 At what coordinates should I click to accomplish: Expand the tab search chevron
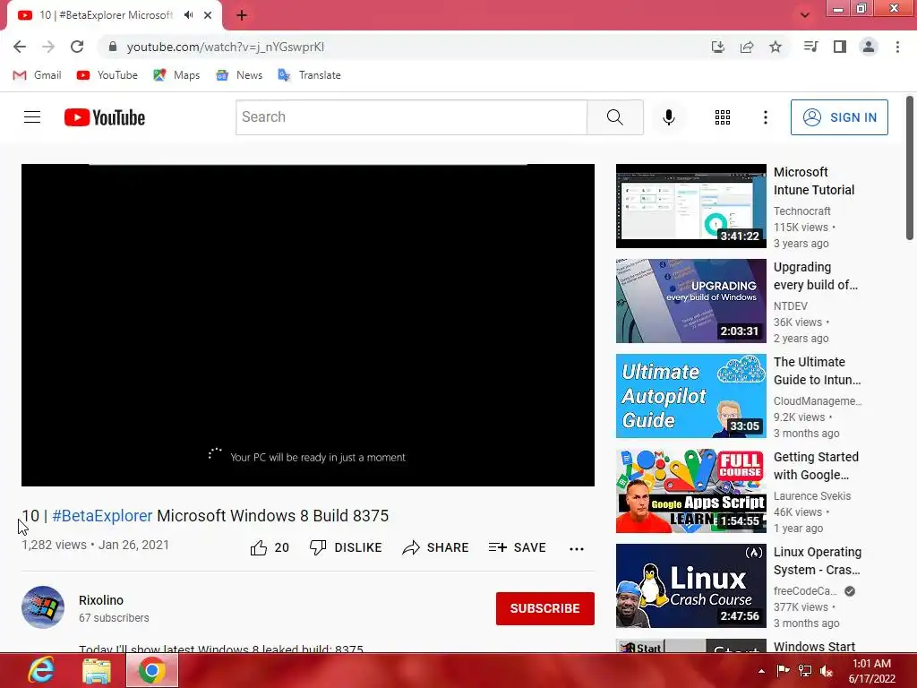[805, 15]
